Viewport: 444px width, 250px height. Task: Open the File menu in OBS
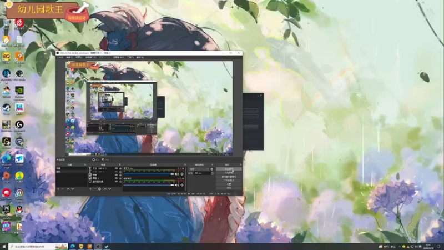click(x=60, y=57)
